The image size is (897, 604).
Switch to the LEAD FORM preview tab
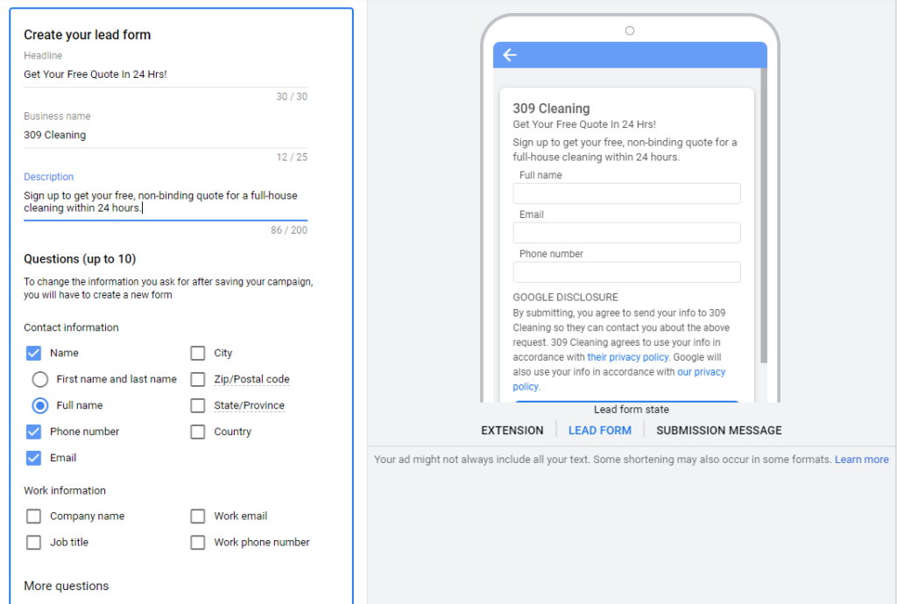pos(600,431)
